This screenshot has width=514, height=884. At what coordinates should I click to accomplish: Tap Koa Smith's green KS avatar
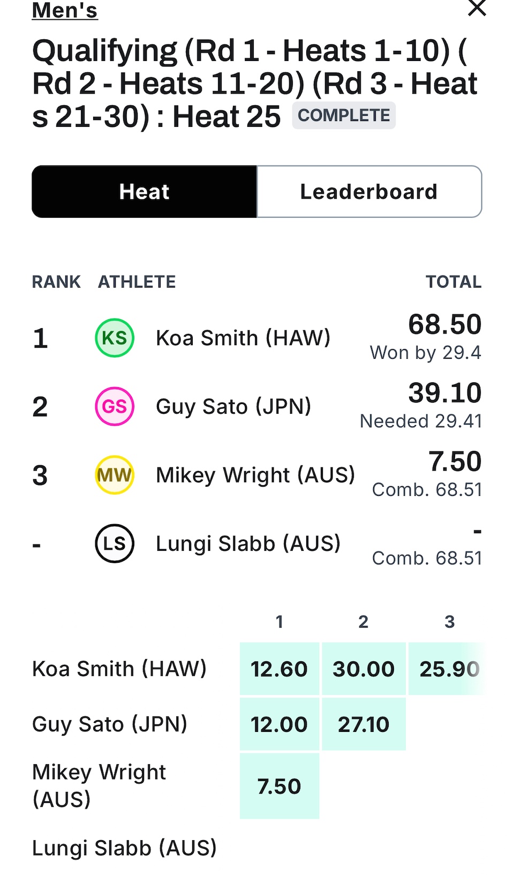pos(115,338)
